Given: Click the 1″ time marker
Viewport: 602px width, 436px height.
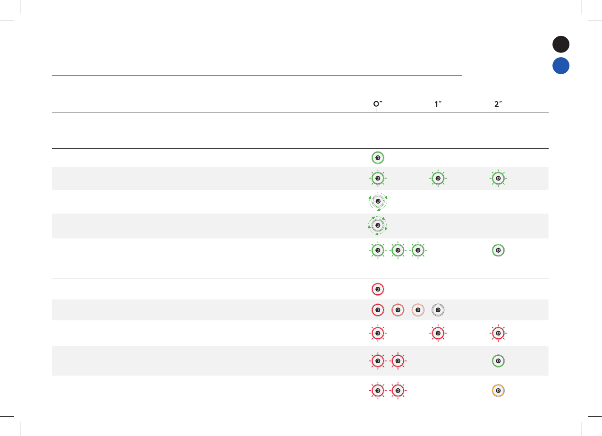Looking at the screenshot, I should (x=438, y=104).
